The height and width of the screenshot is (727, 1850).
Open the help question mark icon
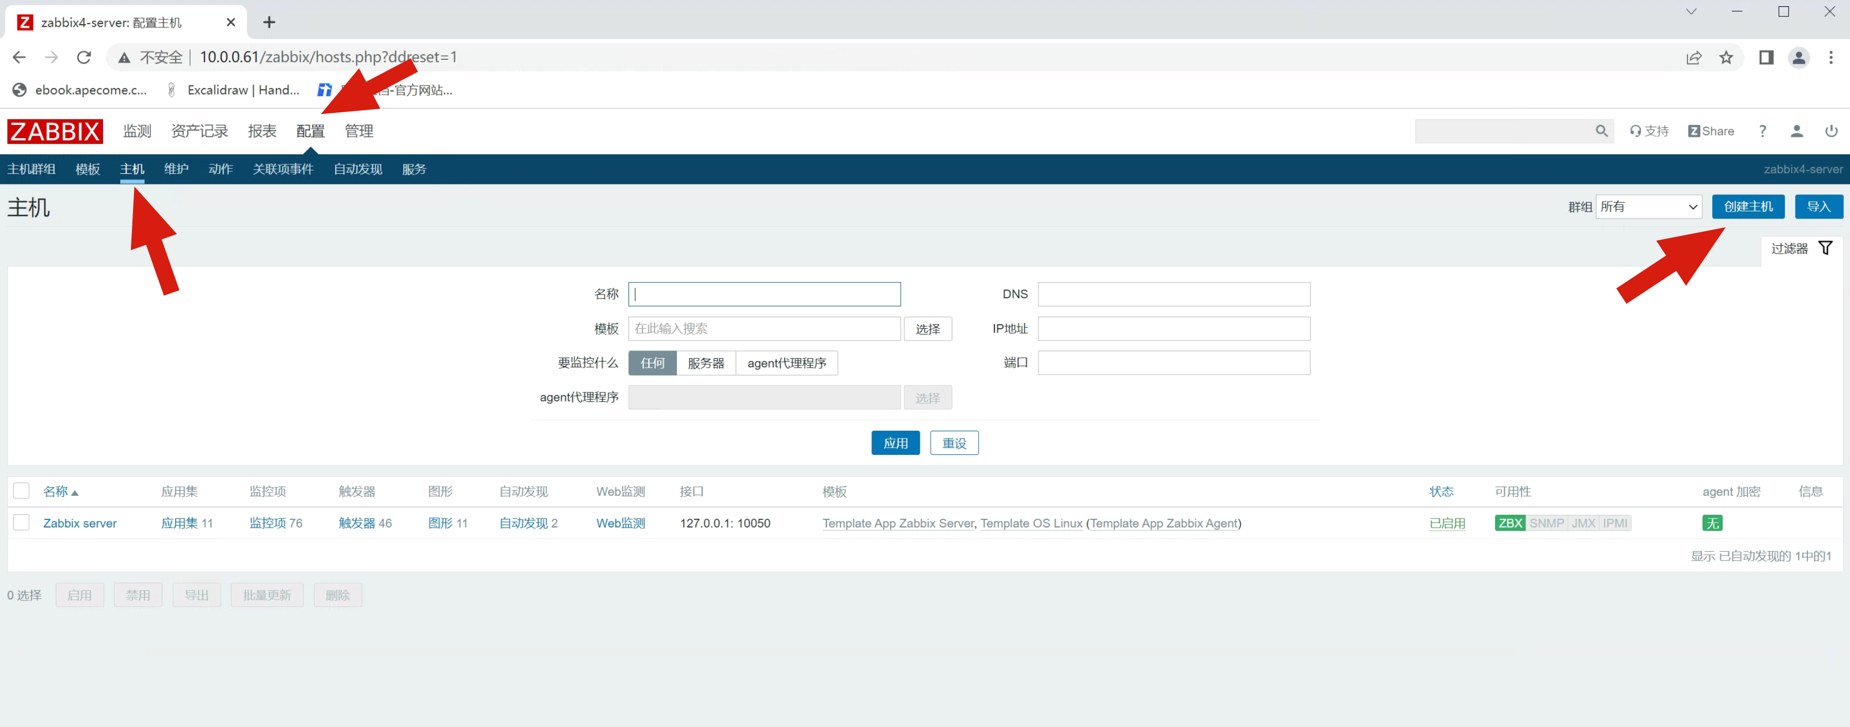[x=1762, y=131]
